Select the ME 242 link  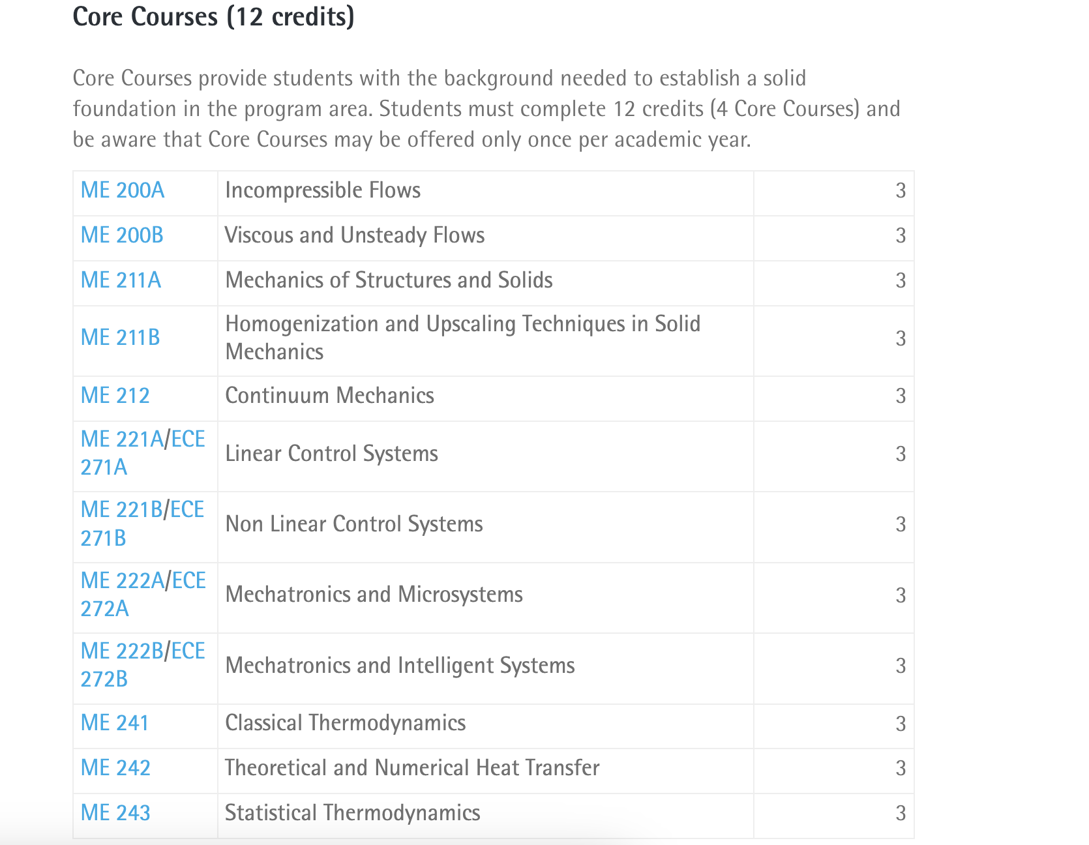115,768
